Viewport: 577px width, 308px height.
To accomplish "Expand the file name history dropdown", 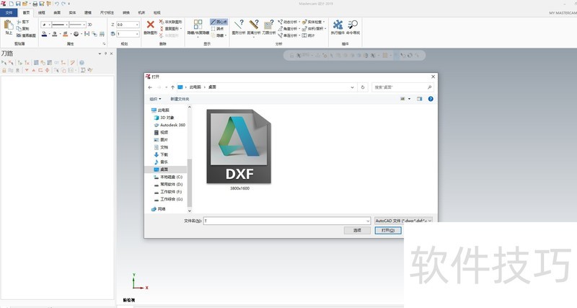I will point(368,221).
